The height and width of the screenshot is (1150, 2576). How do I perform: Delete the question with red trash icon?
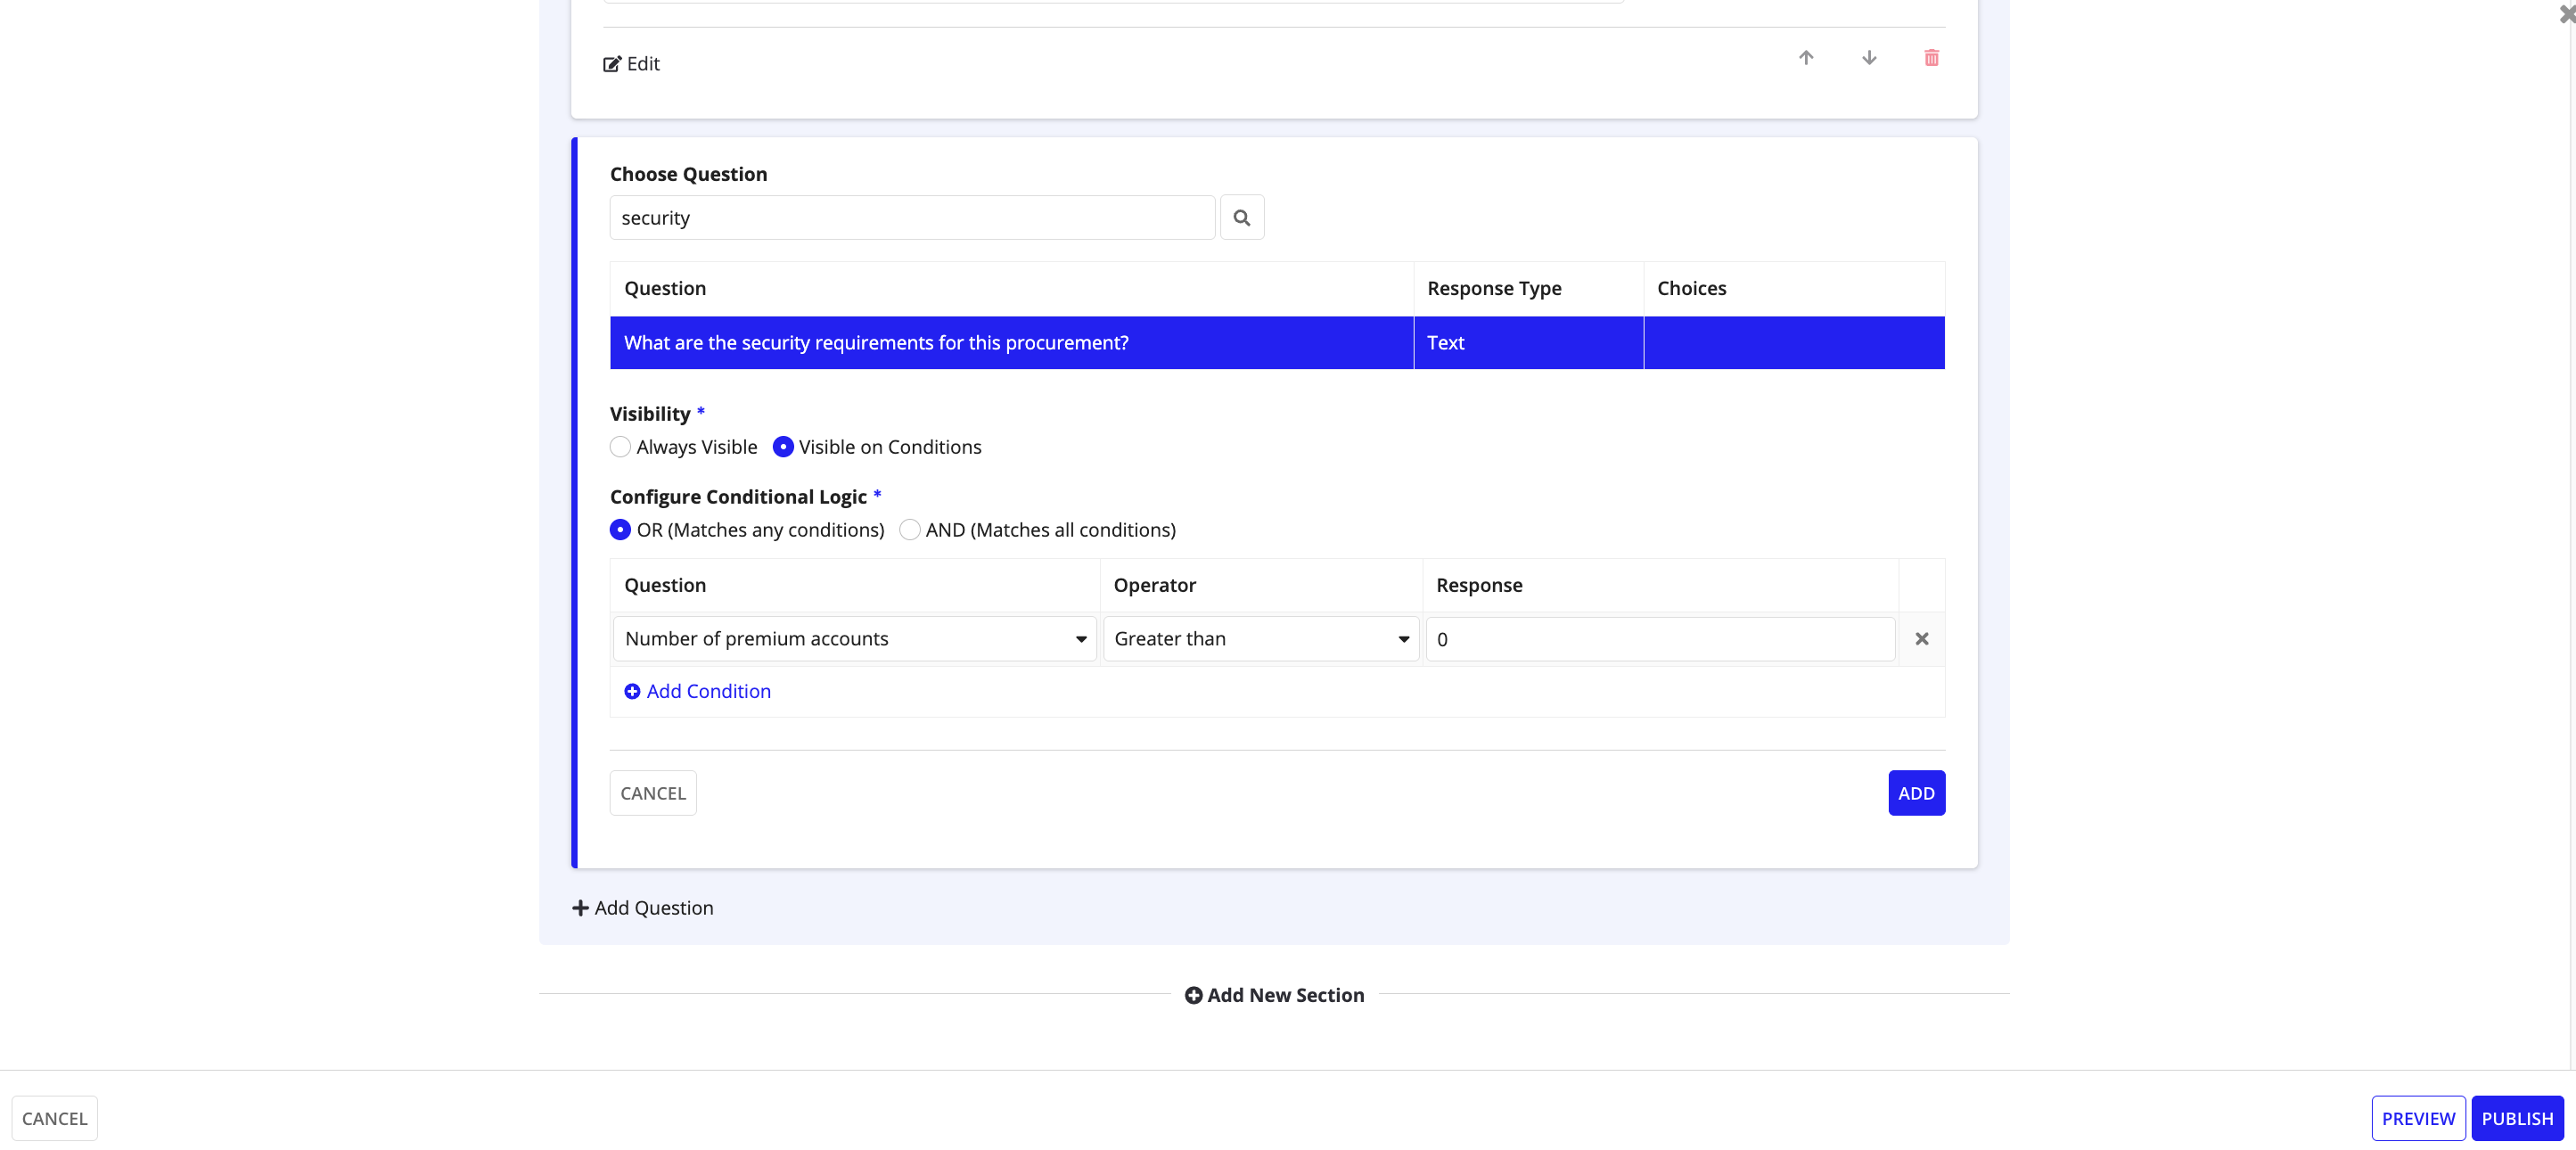1932,58
